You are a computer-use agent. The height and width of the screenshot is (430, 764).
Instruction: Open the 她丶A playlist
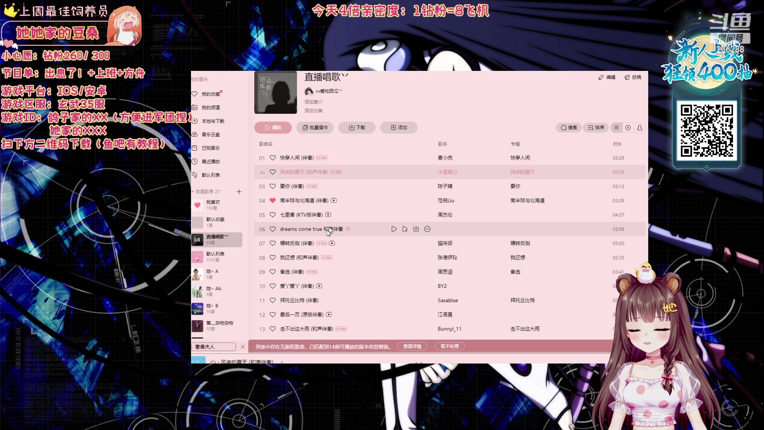pyautogui.click(x=217, y=274)
